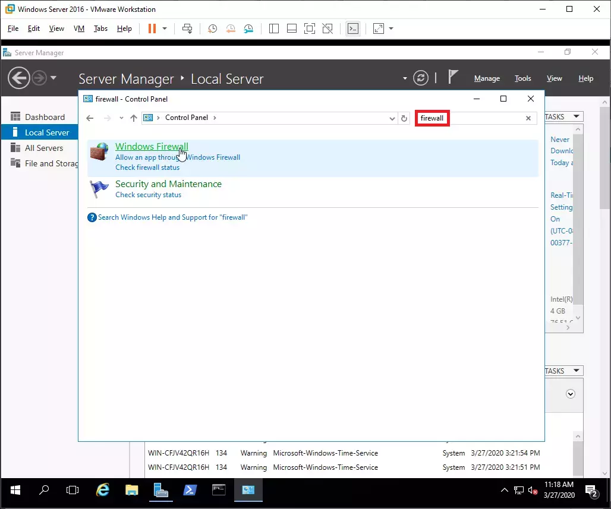Open the VMware VM menu
Image resolution: width=611 pixels, height=509 pixels.
tap(79, 29)
